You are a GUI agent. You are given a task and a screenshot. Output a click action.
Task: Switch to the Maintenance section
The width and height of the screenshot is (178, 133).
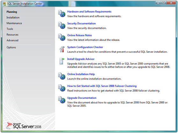[14, 23]
